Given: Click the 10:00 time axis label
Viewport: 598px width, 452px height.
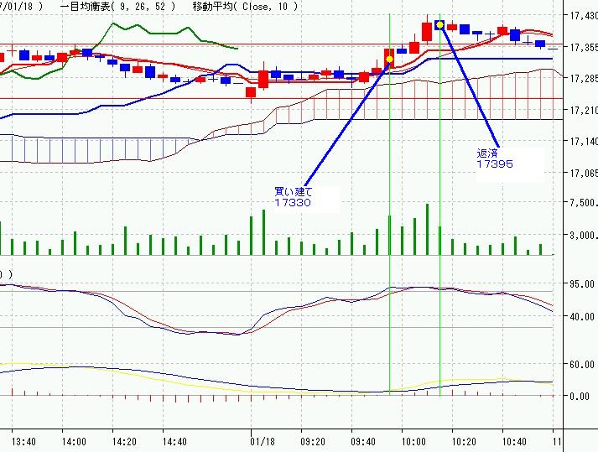Looking at the screenshot, I should (x=413, y=442).
